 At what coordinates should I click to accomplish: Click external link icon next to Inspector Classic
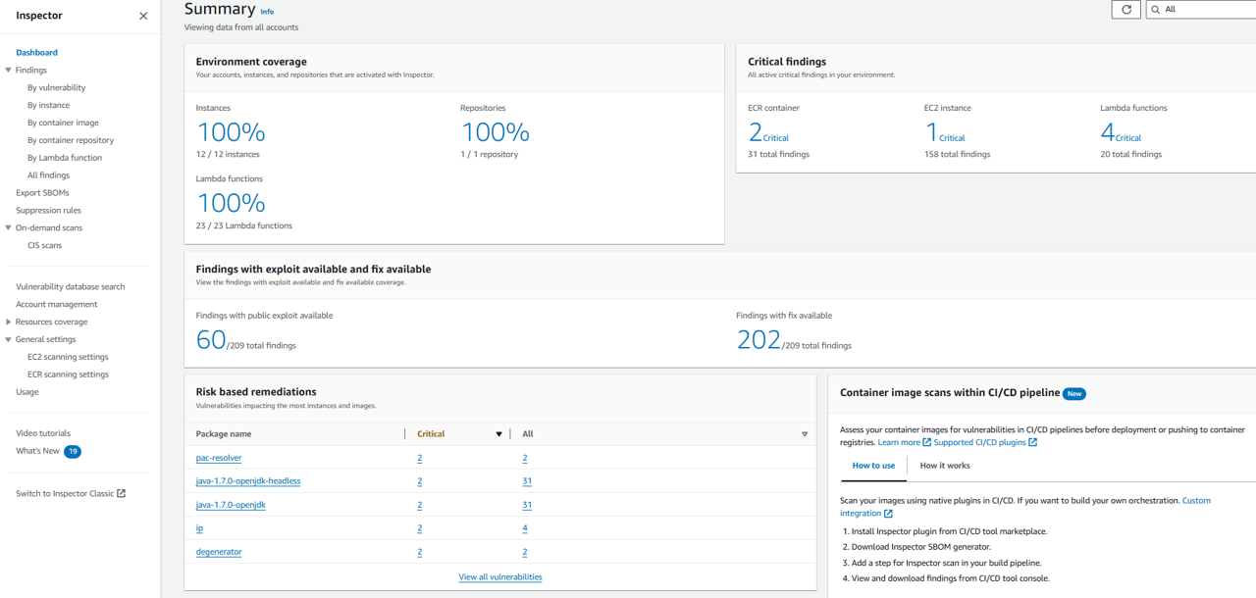pyautogui.click(x=122, y=493)
